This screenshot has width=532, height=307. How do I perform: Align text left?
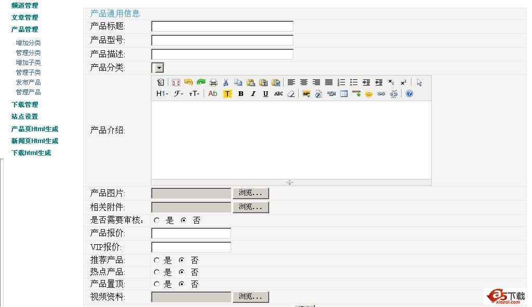point(291,82)
